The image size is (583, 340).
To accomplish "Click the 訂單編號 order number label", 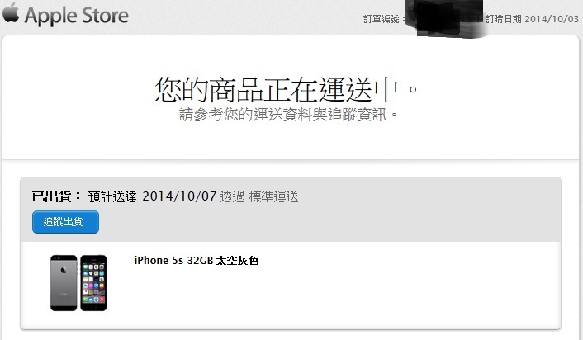I will click(382, 19).
